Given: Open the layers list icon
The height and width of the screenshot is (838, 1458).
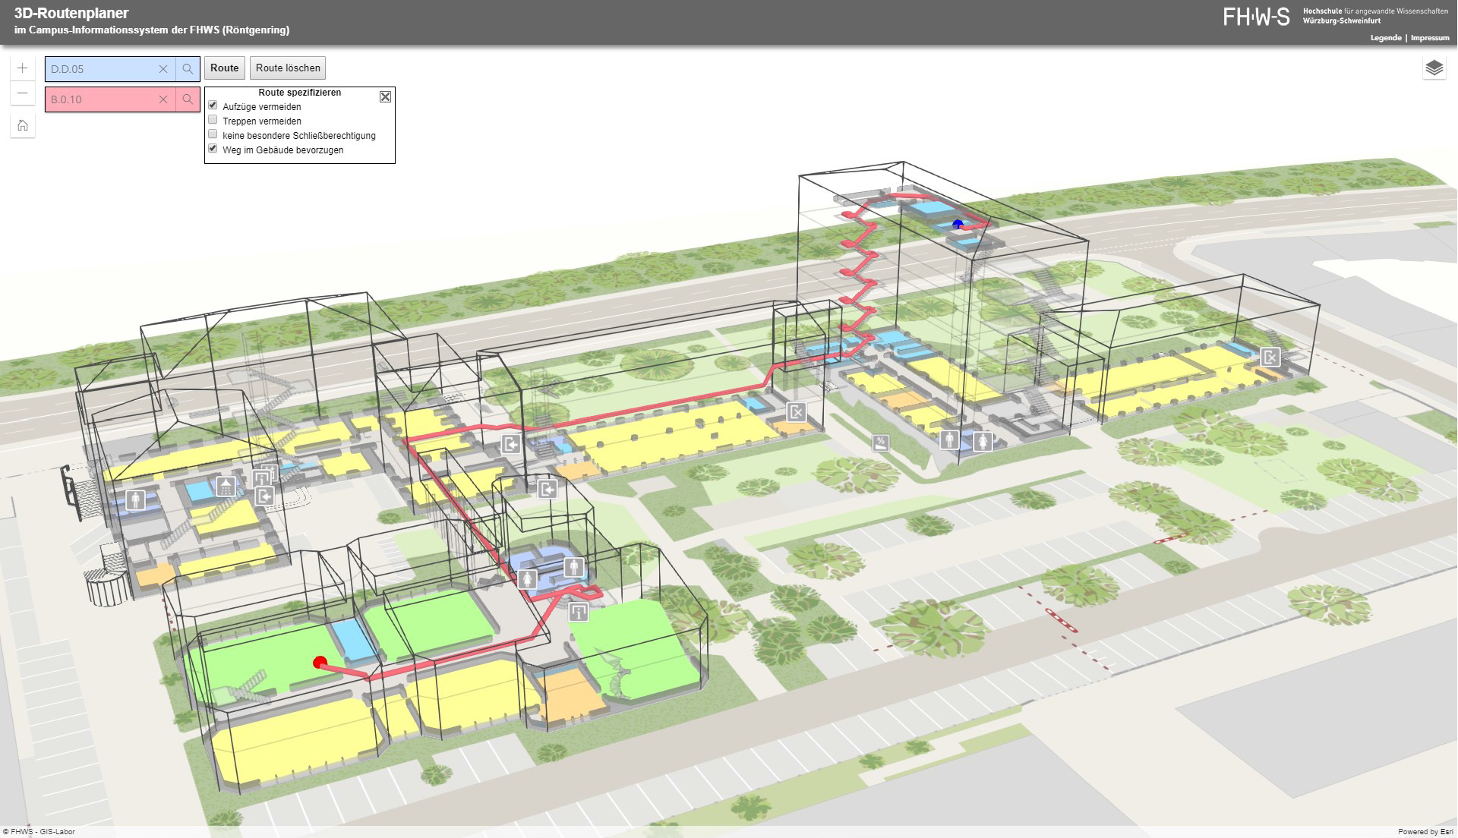Looking at the screenshot, I should 1434,68.
